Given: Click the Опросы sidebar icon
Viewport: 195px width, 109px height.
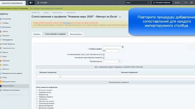Looking at the screenshot, I should click(x=1, y=31).
